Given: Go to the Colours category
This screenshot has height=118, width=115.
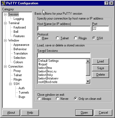Looking at the screenshot, I should [x=18, y=62].
